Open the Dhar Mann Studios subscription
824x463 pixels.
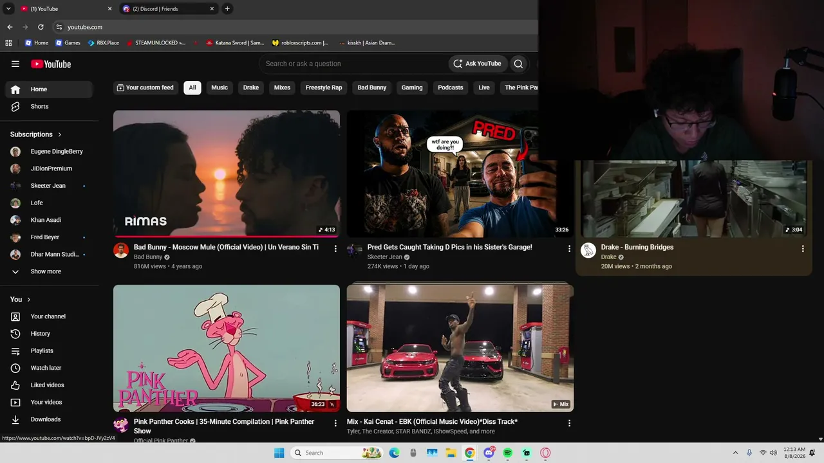(49, 254)
